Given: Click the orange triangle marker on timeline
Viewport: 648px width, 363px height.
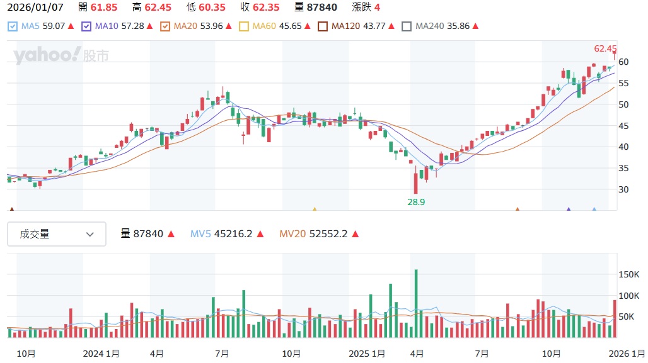Looking at the screenshot, I should point(518,209).
